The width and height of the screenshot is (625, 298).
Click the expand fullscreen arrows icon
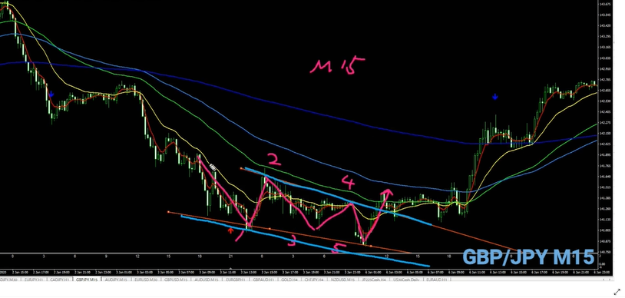617,293
